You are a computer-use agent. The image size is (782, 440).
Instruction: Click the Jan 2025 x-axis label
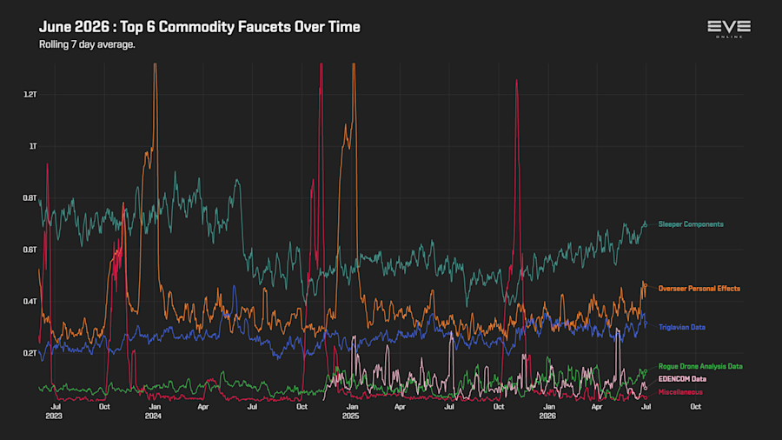pyautogui.click(x=351, y=411)
